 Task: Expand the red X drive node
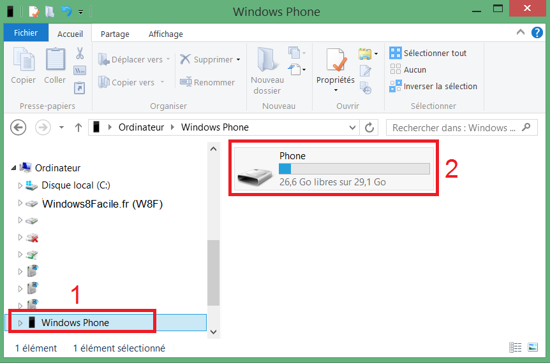pos(20,238)
